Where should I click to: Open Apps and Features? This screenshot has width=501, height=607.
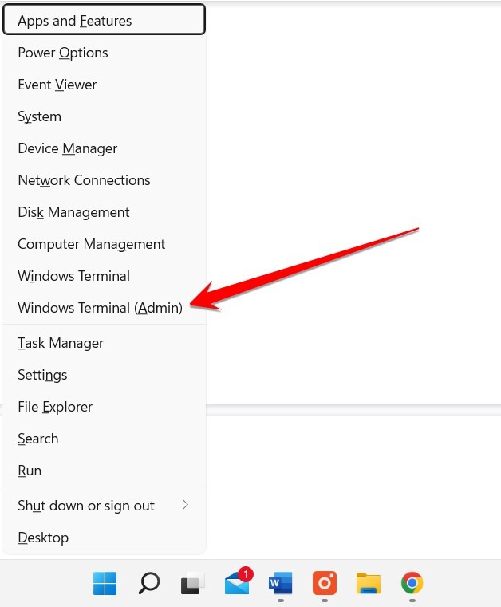104,20
